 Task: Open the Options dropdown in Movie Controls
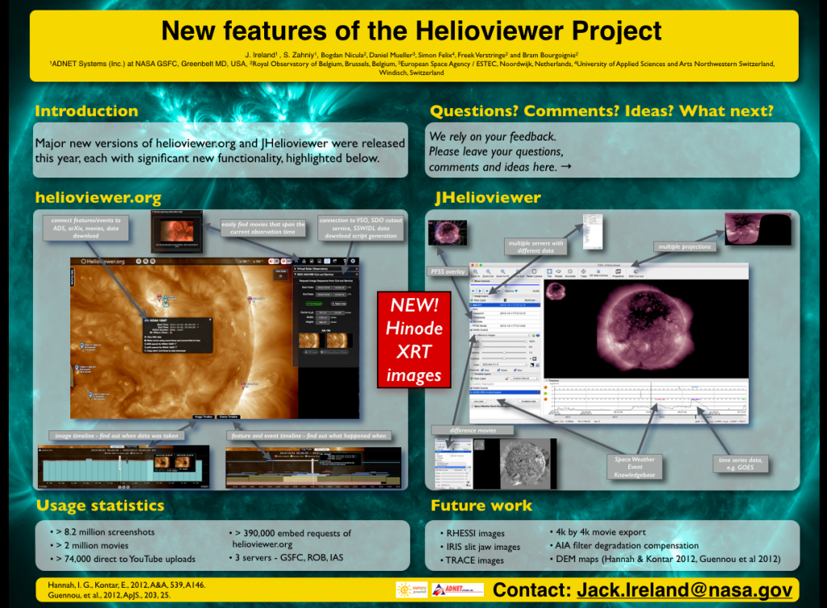pos(510,291)
